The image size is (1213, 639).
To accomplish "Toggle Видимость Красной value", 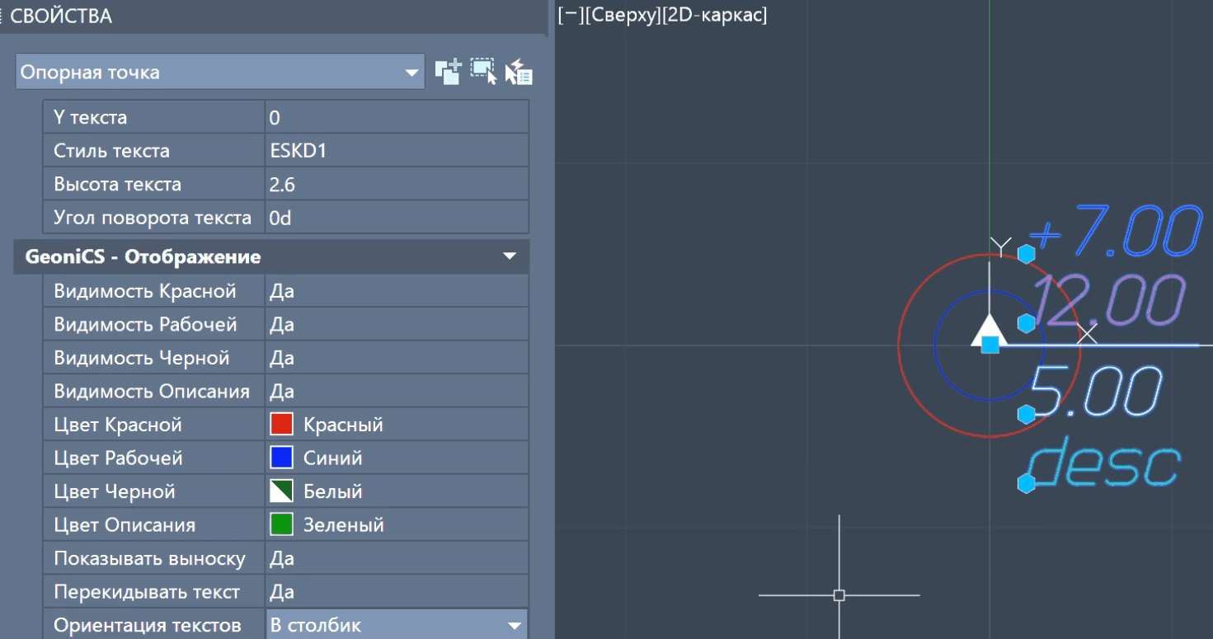I will [396, 291].
